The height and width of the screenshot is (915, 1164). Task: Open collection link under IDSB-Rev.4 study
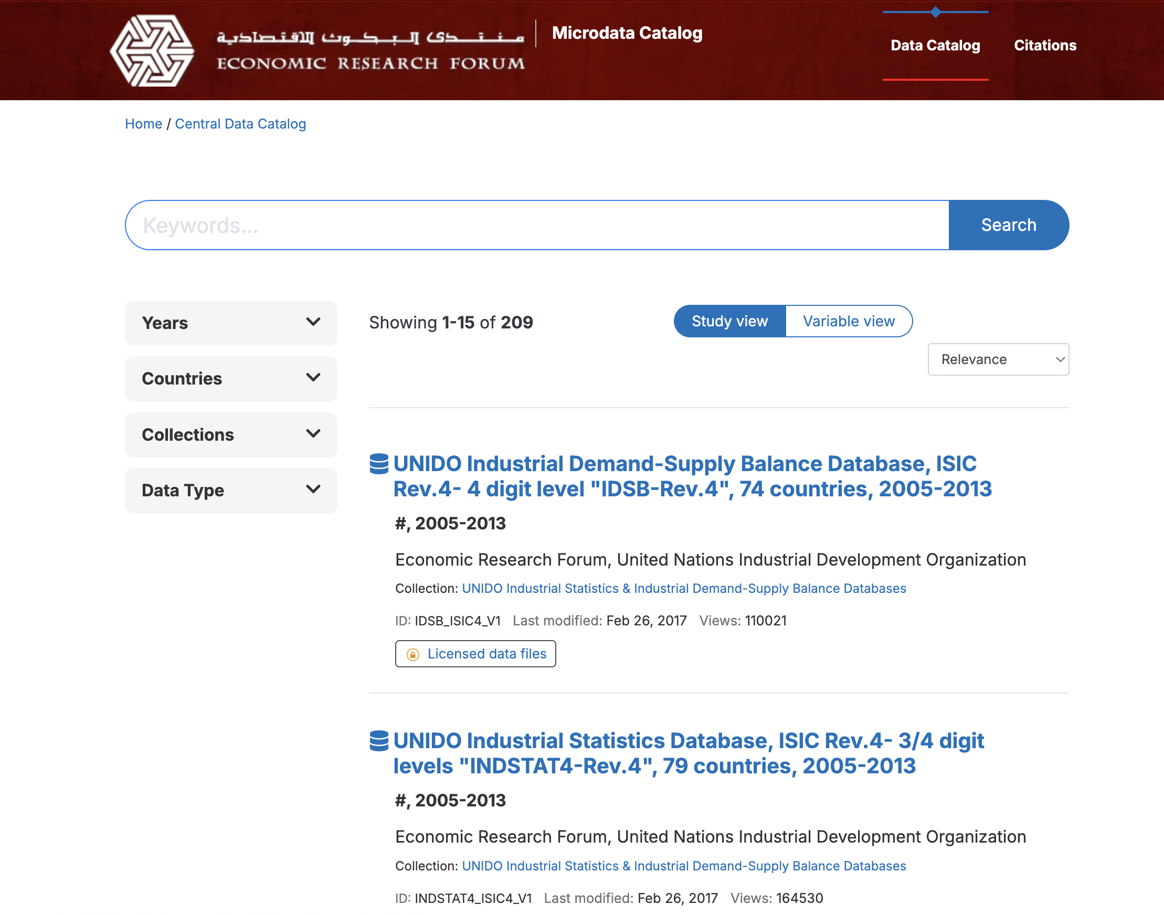coord(684,588)
